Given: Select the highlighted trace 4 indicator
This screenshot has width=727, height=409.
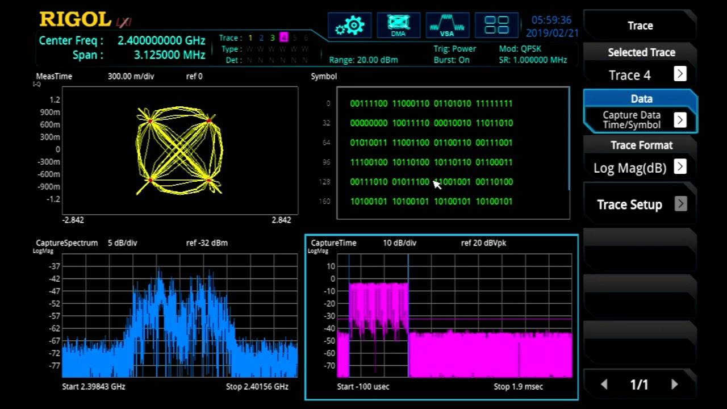Looking at the screenshot, I should (283, 38).
